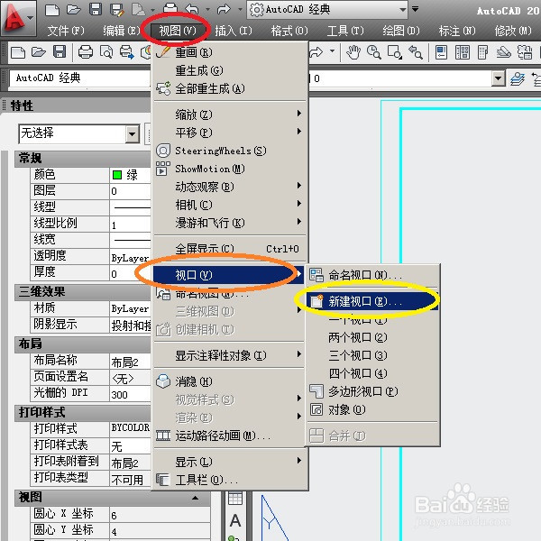Screen dimensions: 541x541
Task: Click the Publish icon in standard toolbar
Action: coord(127,52)
